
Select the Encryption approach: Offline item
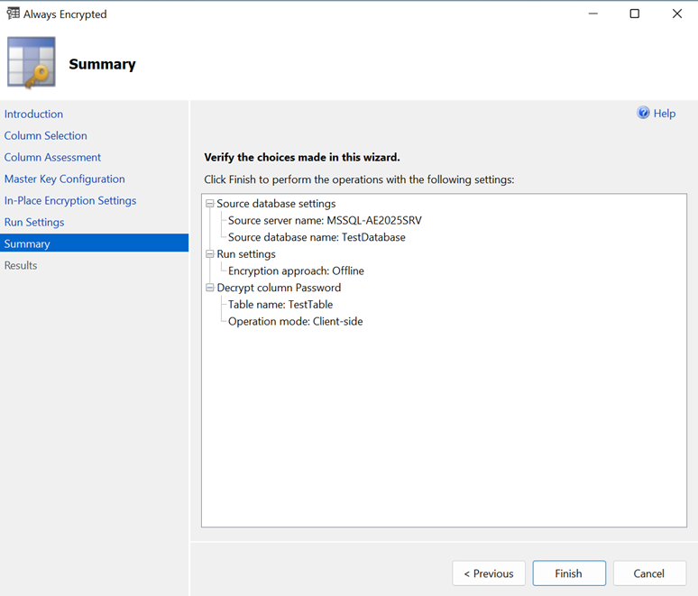296,271
